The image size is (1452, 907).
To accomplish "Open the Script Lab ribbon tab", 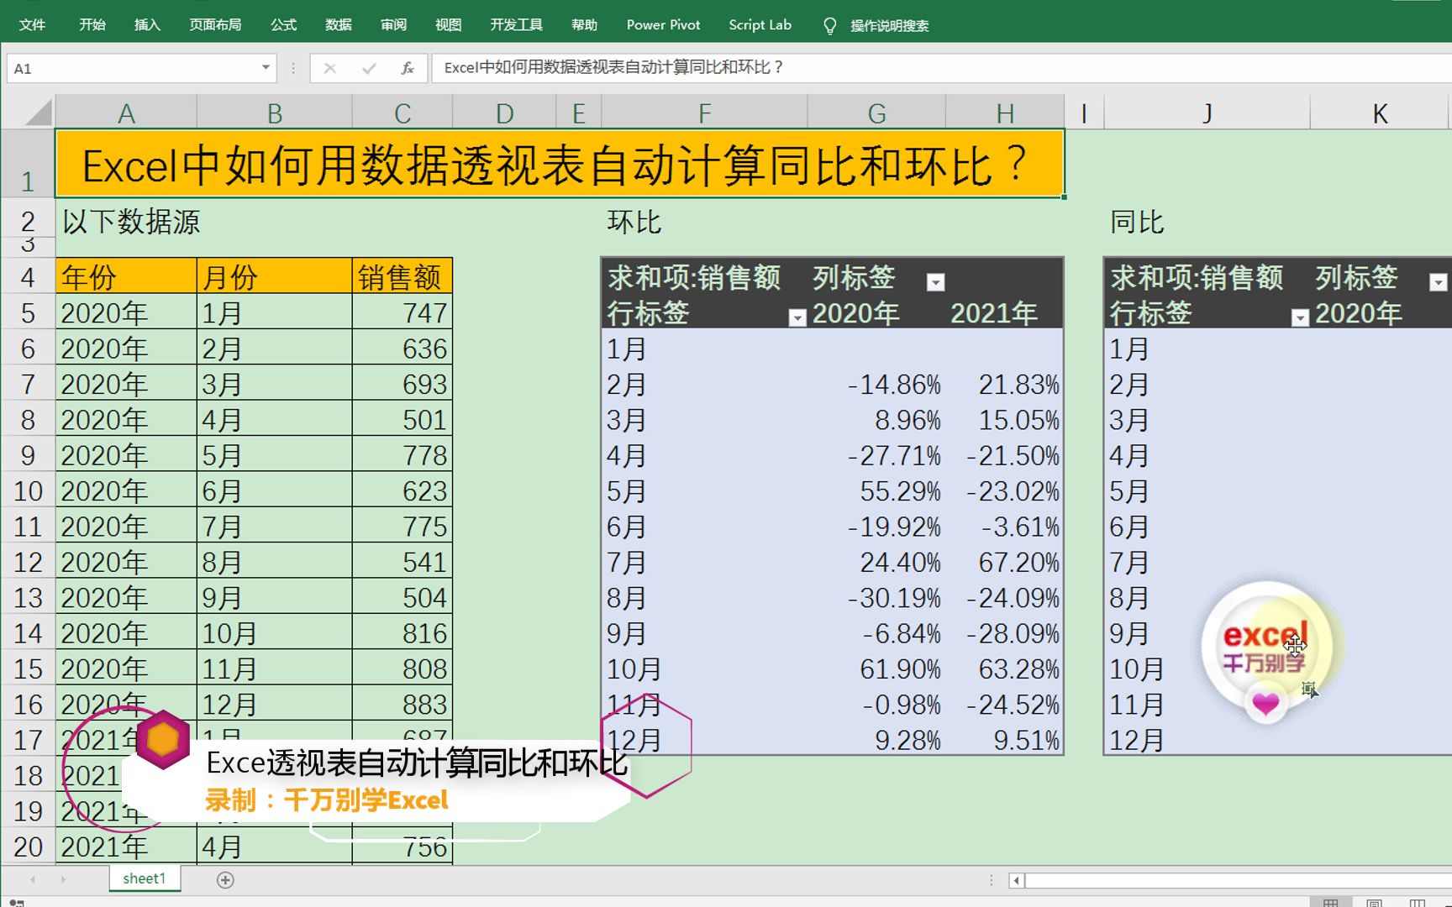I will pos(760,25).
